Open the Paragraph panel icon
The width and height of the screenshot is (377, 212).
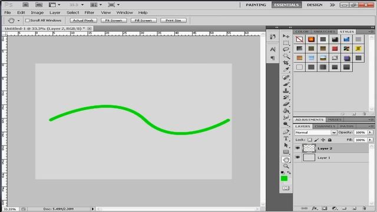click(x=273, y=58)
